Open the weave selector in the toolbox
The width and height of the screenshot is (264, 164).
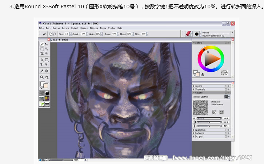point(47,98)
